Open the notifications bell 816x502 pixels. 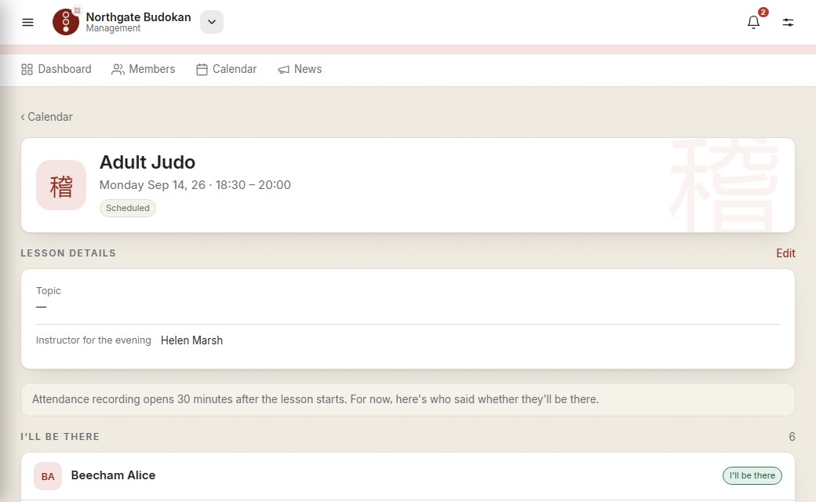pyautogui.click(x=753, y=23)
